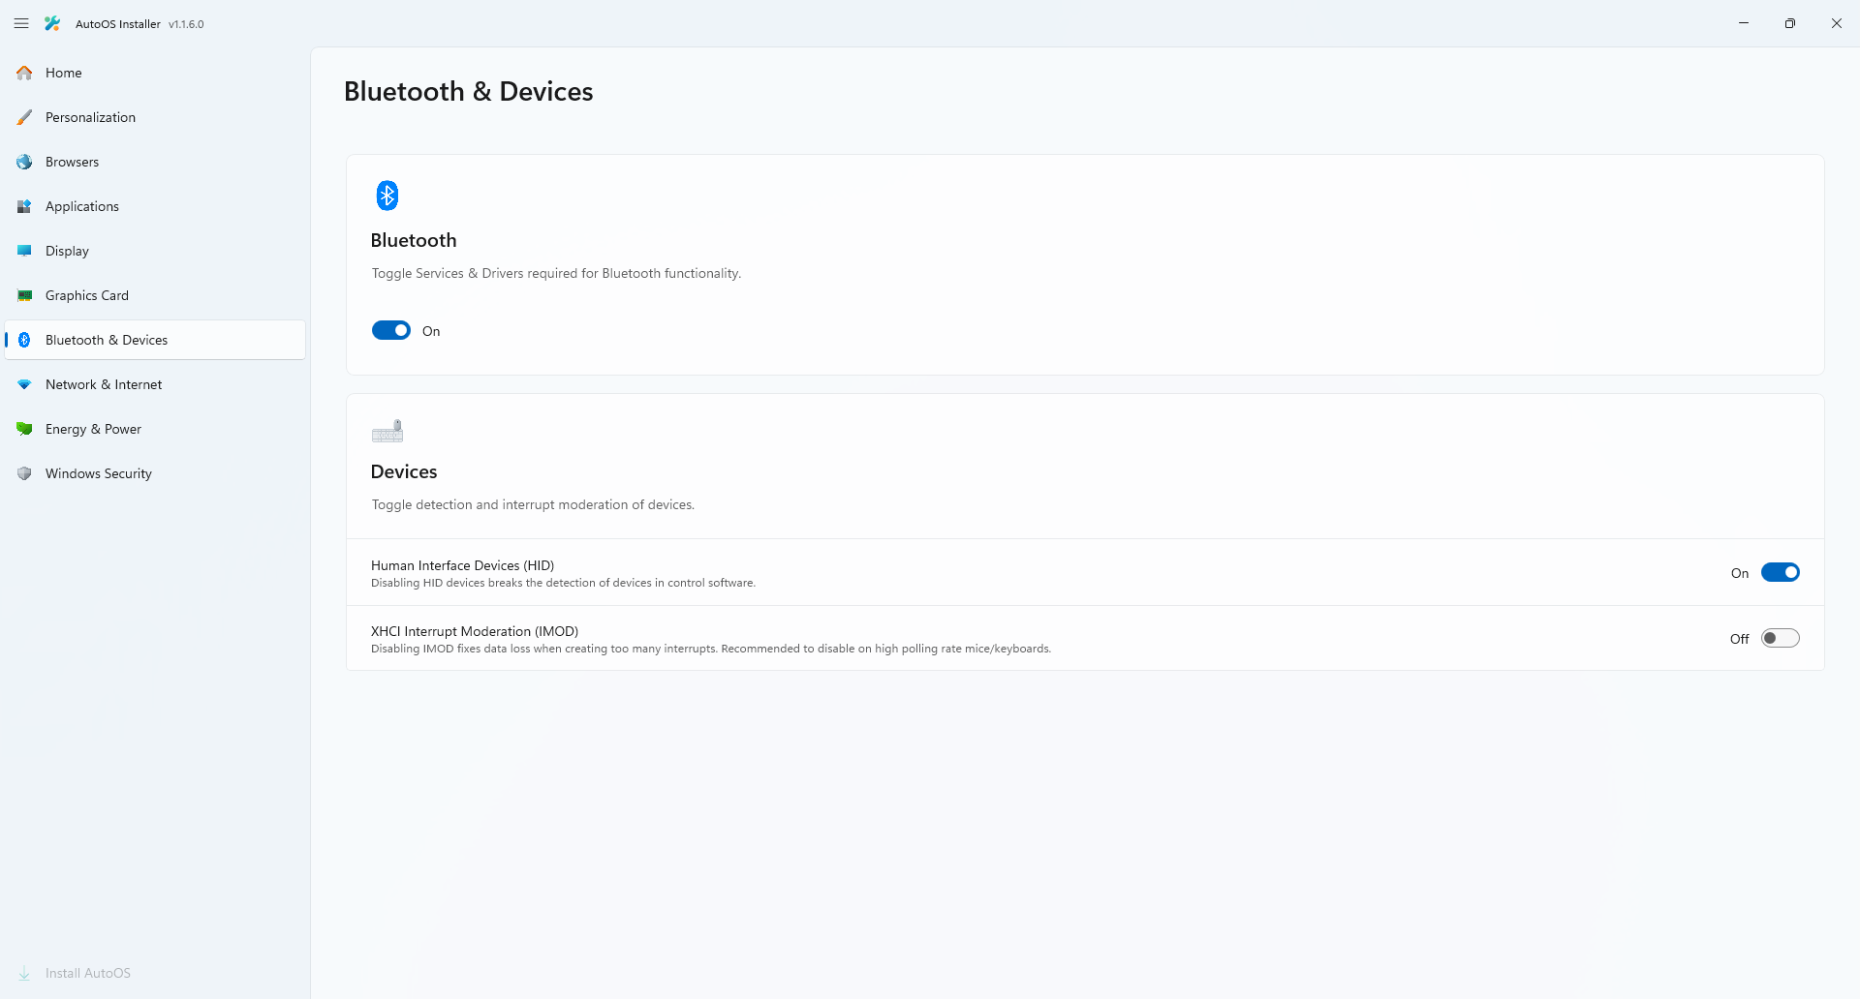Click the Windows Security shield icon
Image resolution: width=1860 pixels, height=999 pixels.
coord(24,473)
